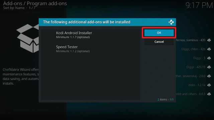Click cloud download icon beside 'seveerekaj - 2.0.0'
This screenshot has height=120, width=214.
pyautogui.click(x=209, y=76)
